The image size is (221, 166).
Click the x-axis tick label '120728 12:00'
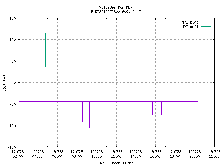[116, 154]
